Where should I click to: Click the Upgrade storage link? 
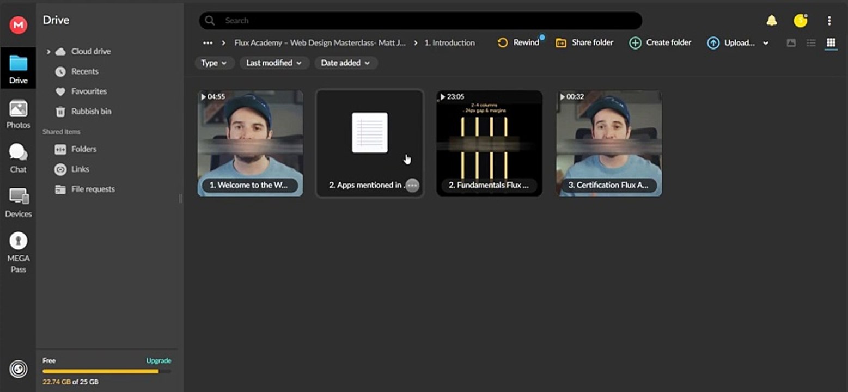[x=158, y=360]
